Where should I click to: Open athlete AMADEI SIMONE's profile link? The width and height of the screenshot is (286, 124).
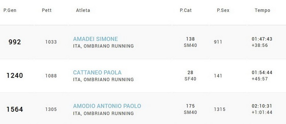[95, 39]
